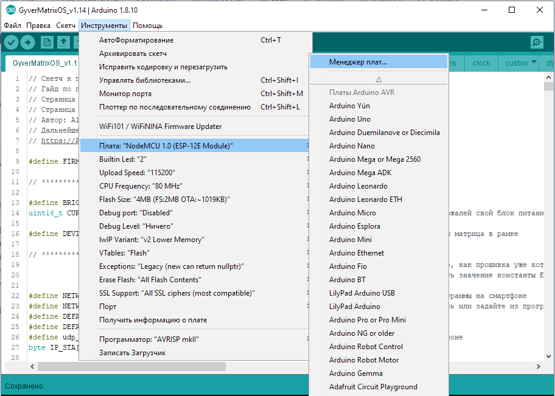Select Arduino Esplora board
The image size is (555, 396).
(x=379, y=226)
